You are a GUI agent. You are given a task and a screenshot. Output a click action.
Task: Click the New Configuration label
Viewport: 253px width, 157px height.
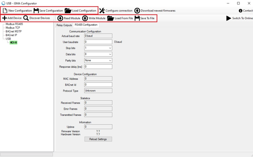(x=20, y=10)
